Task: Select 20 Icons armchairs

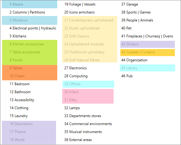Action: pyautogui.click(x=79, y=12)
